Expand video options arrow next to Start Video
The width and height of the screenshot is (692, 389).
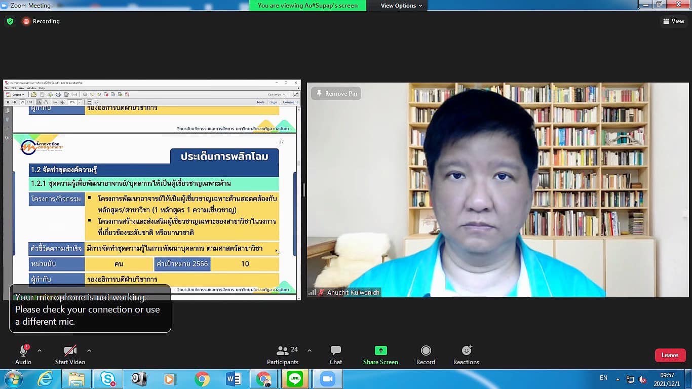click(x=89, y=351)
